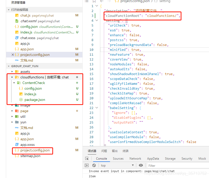The height and width of the screenshot is (178, 209).
Task: Open 文档.md in project tree
Action: (x=27, y=128)
